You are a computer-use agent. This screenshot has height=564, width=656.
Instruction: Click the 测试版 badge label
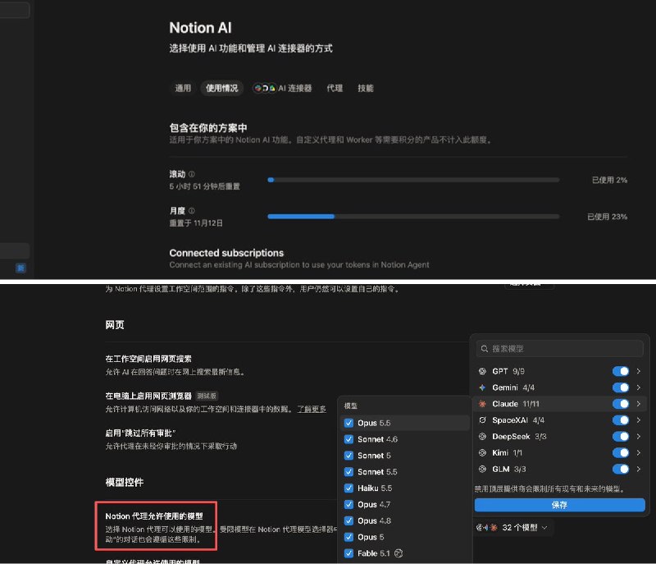pos(207,396)
